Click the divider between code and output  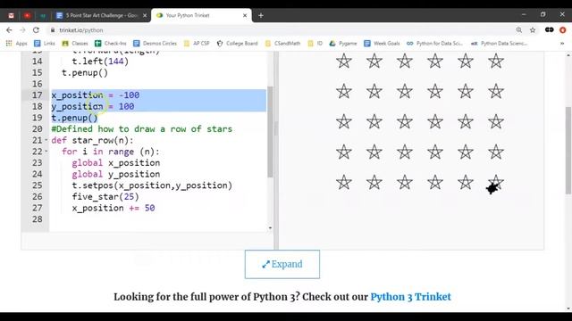click(x=276, y=150)
